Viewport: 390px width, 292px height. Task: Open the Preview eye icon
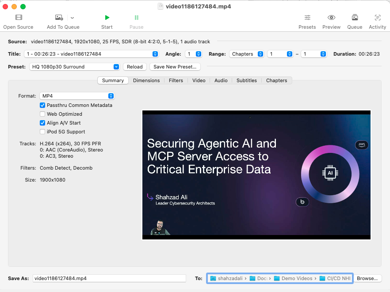point(331,18)
